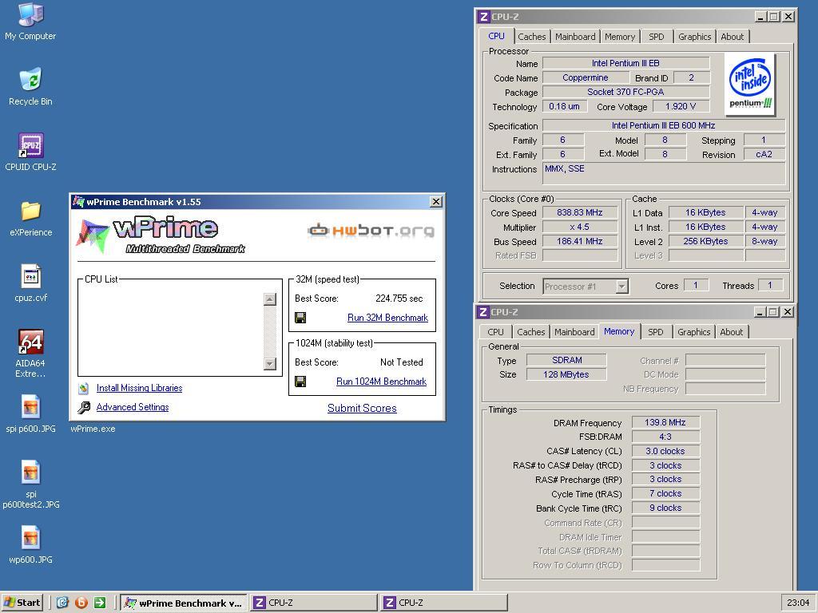The width and height of the screenshot is (818, 613).
Task: Select Memory tab in upper CPU-Z window
Action: (620, 37)
